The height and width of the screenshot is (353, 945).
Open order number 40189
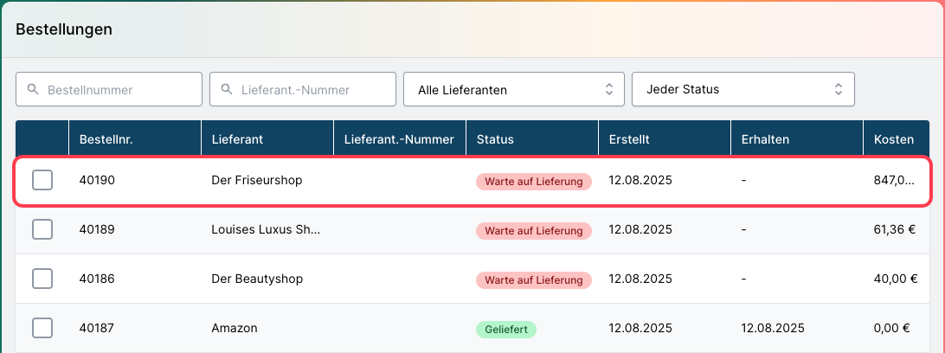97,229
